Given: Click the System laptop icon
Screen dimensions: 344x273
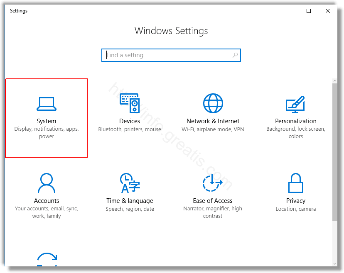Looking at the screenshot, I should [x=46, y=104].
